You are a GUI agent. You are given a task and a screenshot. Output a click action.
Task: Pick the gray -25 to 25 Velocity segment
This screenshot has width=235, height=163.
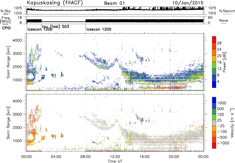point(214,123)
